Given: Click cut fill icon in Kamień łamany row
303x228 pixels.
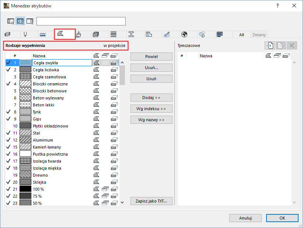Looking at the screenshot, I should coord(114,147).
